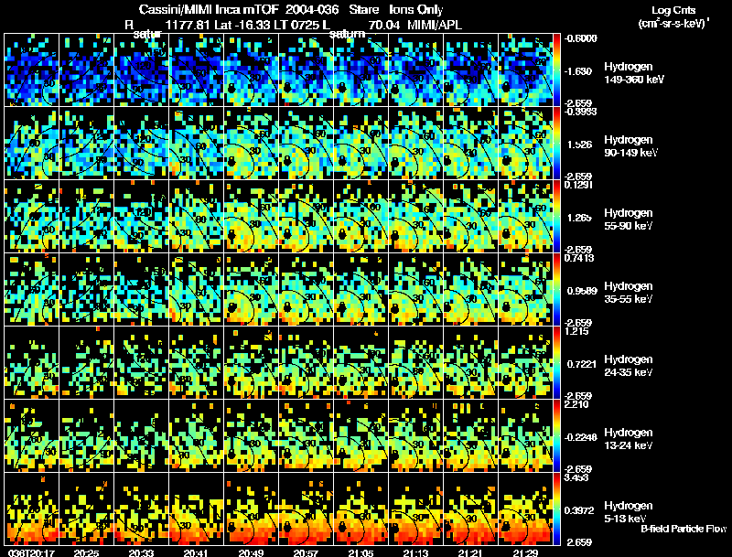Open the 55-90 keV image at 20:33
Screen dimensions: 732x557
[142, 217]
